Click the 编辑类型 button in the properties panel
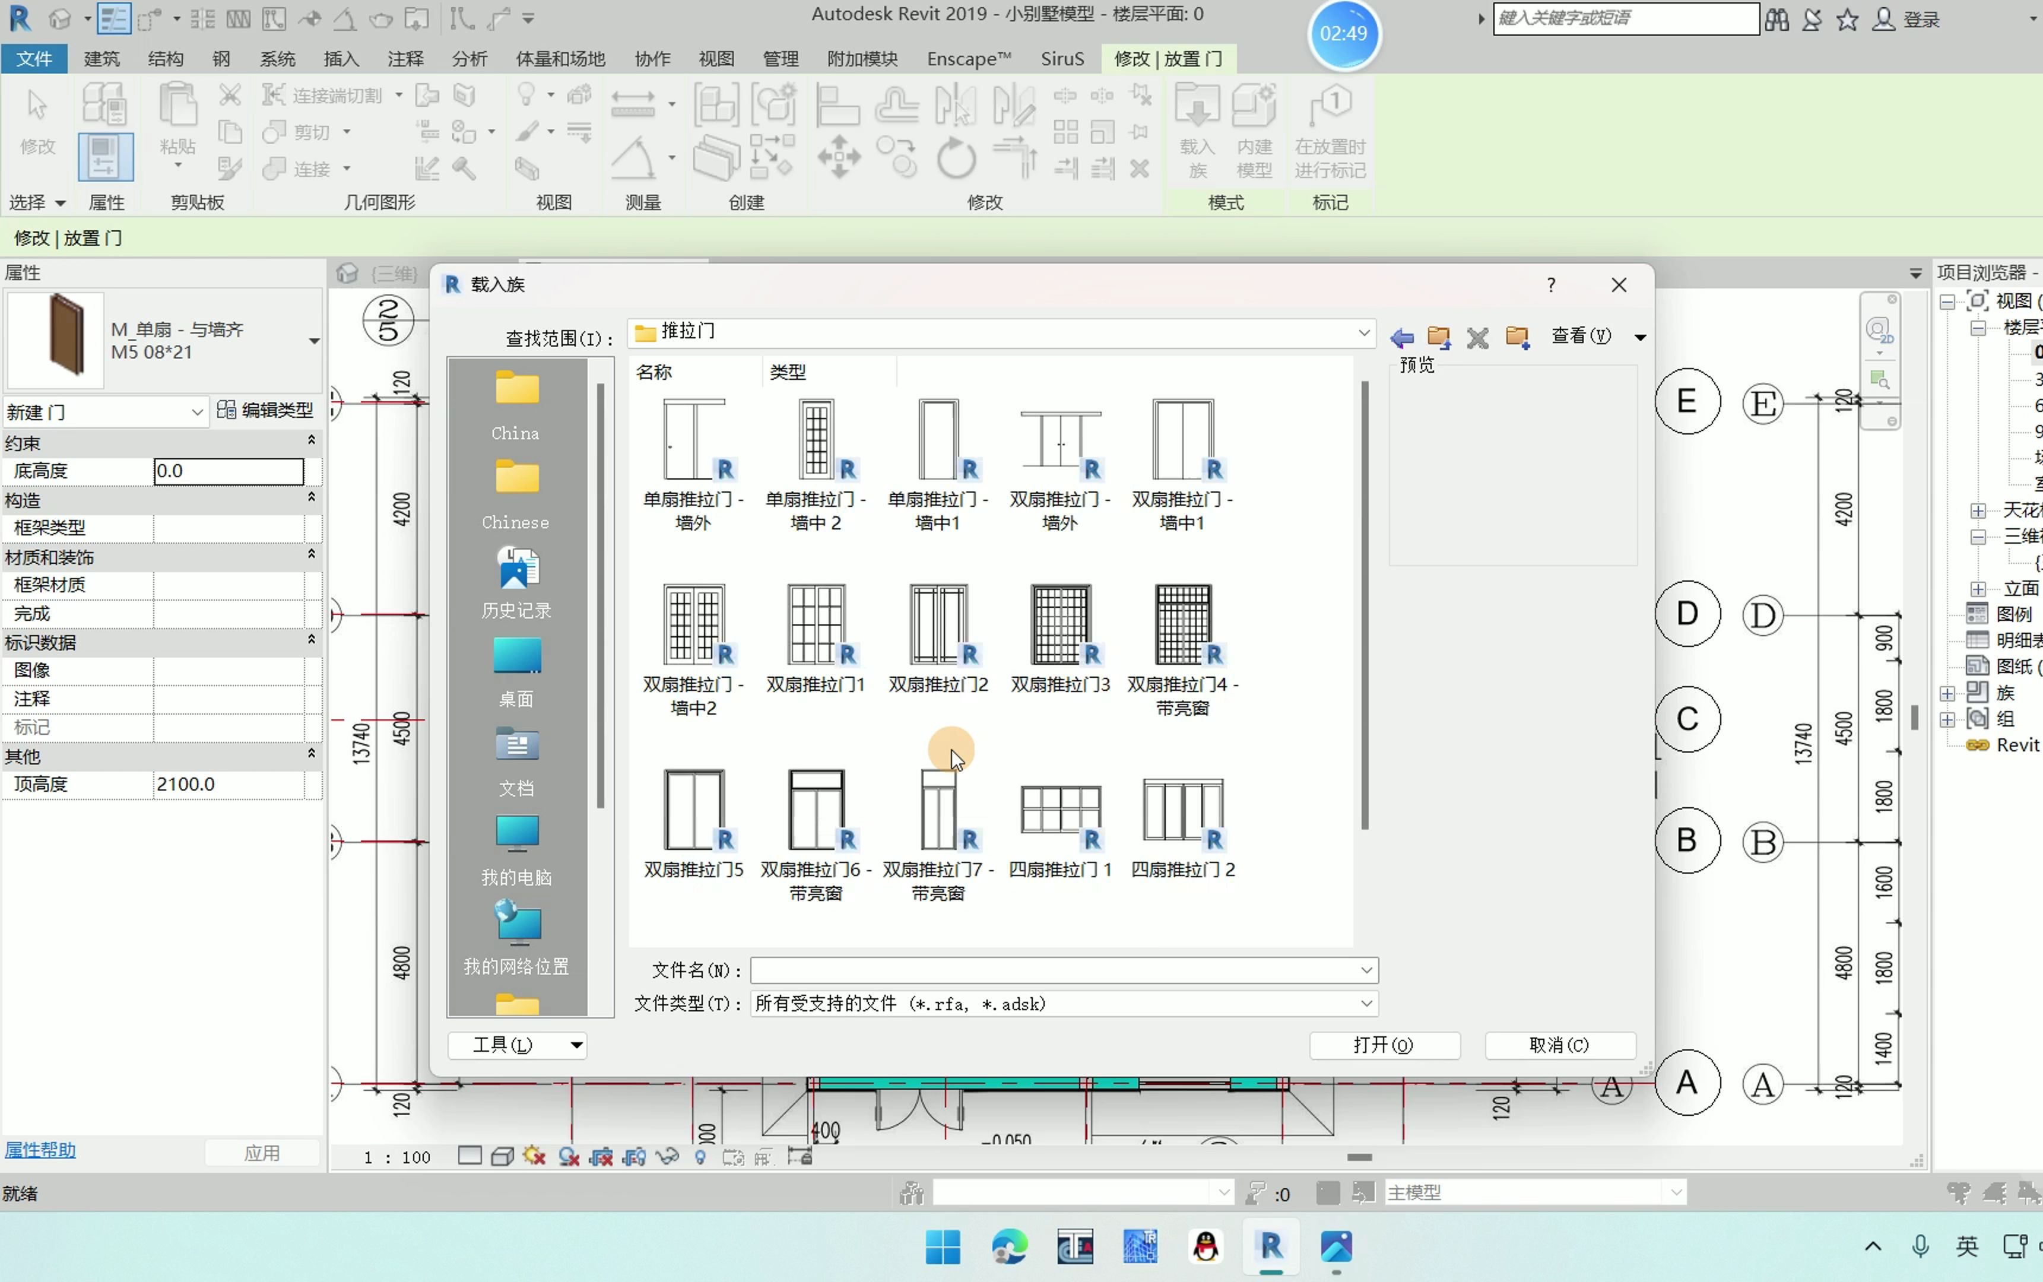 (265, 410)
